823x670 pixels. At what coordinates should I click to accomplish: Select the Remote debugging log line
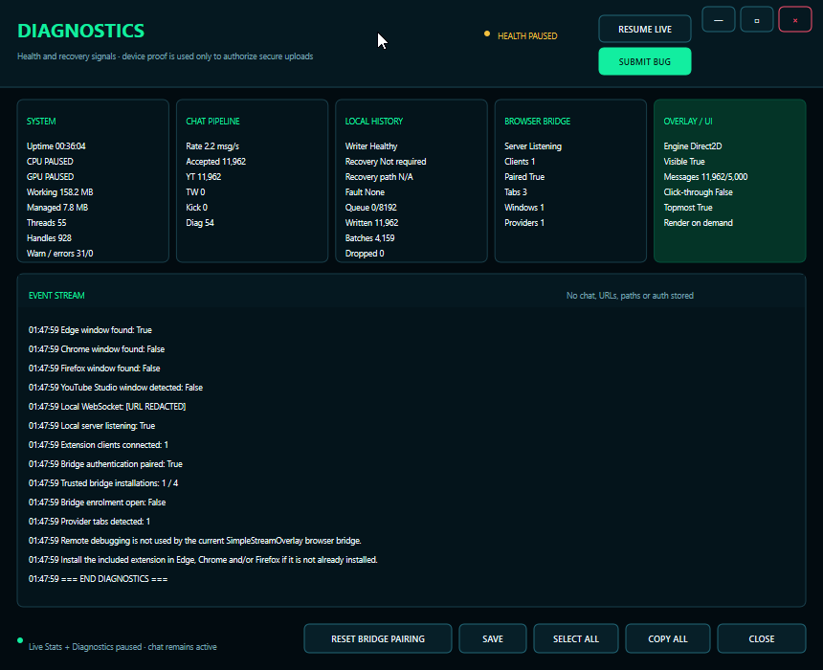click(x=194, y=540)
